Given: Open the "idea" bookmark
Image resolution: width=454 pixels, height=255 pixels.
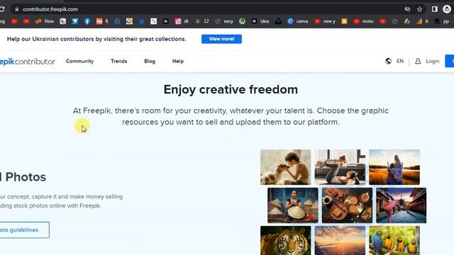Looking at the screenshot, I should [x=260, y=21].
